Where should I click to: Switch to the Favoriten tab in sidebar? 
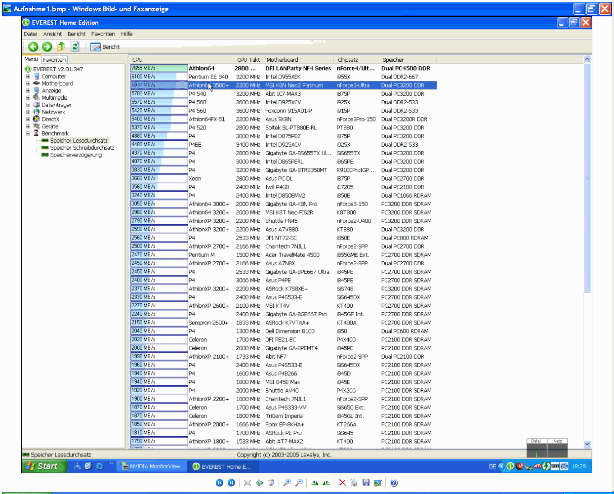point(54,60)
